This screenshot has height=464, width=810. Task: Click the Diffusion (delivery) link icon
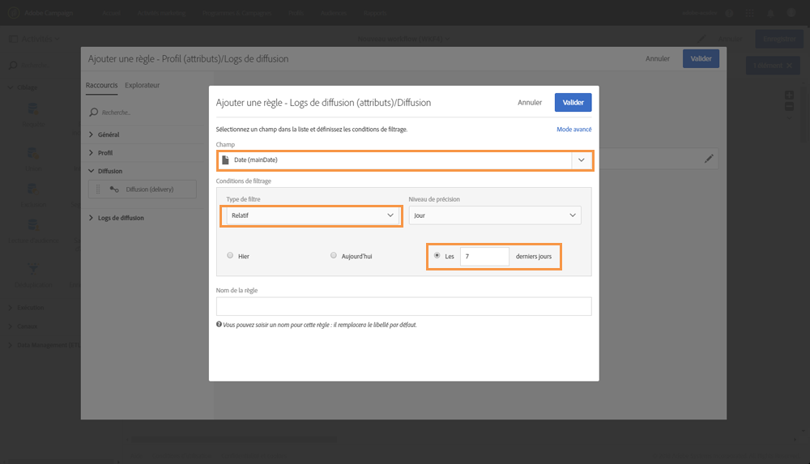point(114,189)
